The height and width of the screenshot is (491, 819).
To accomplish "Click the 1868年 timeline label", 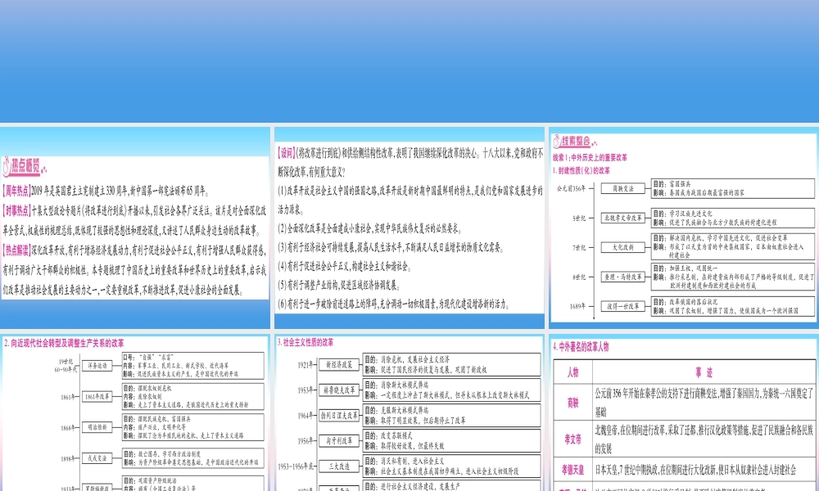I will pyautogui.click(x=68, y=428).
